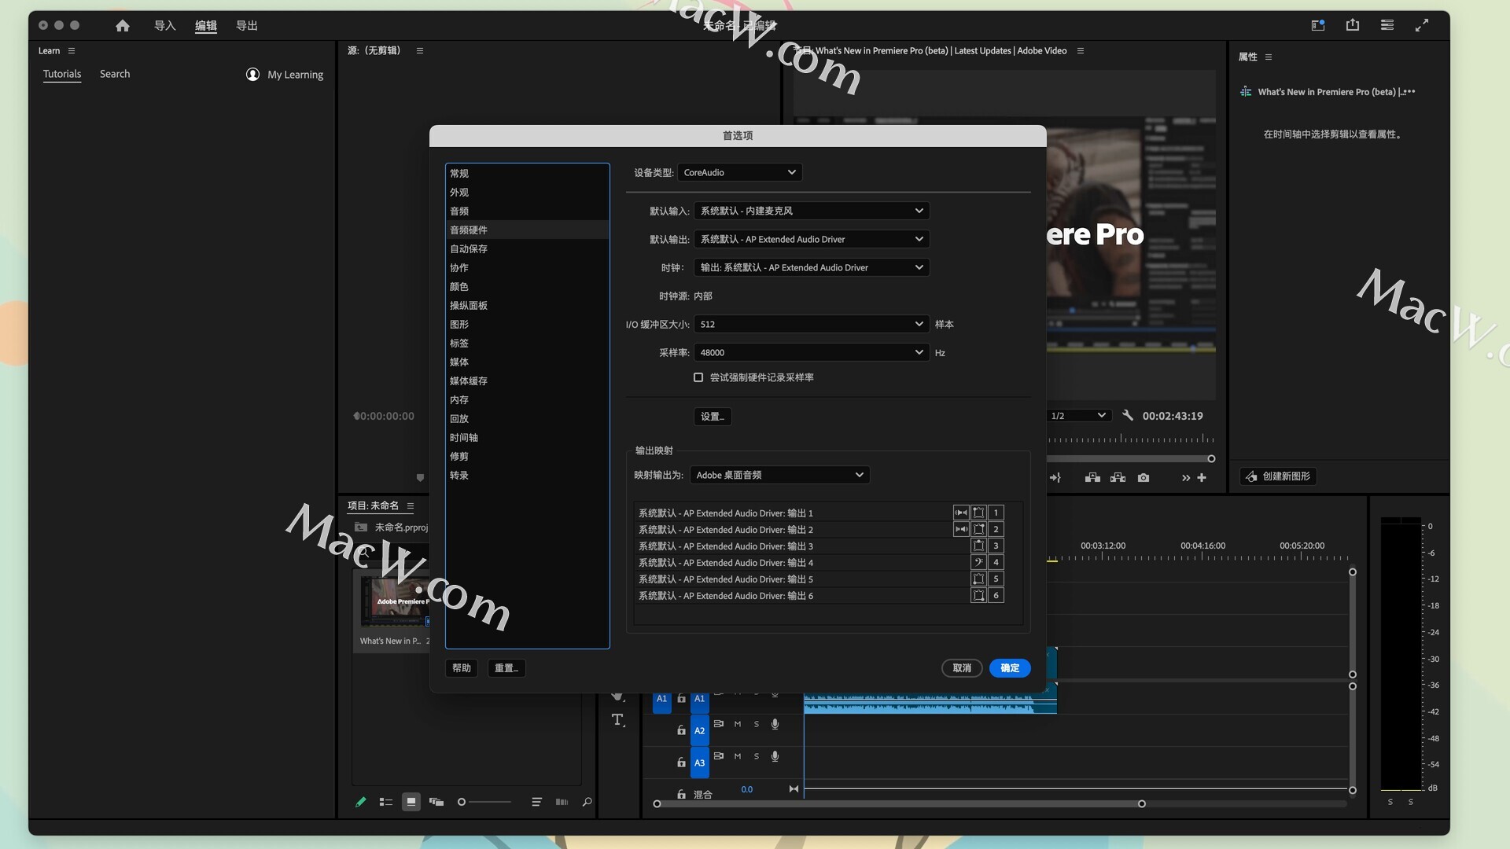Switch to 导入 tab in header

coord(164,26)
